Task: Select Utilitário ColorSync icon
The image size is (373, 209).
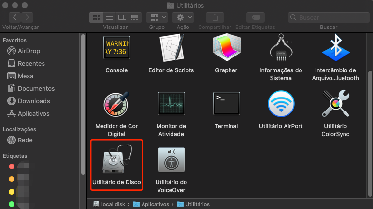Action: click(335, 104)
